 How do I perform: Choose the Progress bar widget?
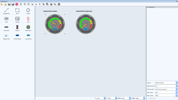[x=6, y=37]
